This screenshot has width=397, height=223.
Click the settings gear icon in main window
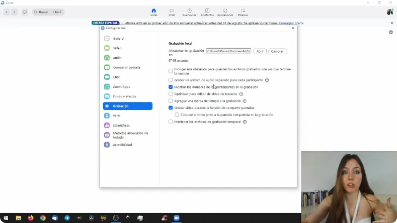pyautogui.click(x=391, y=32)
